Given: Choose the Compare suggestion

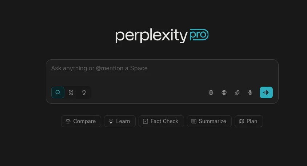Looking at the screenshot, I should pos(81,121).
